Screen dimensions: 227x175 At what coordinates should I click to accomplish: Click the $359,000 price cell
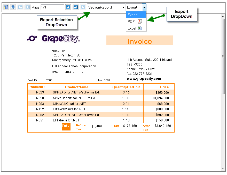pos(162,93)
